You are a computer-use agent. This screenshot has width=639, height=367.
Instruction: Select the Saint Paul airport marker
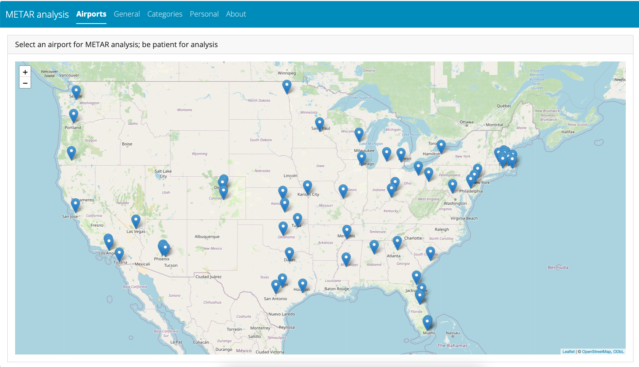319,123
